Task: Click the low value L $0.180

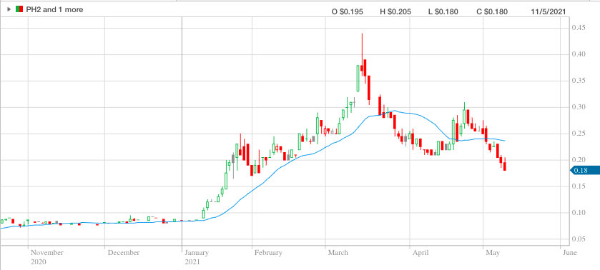Action: pos(443,12)
